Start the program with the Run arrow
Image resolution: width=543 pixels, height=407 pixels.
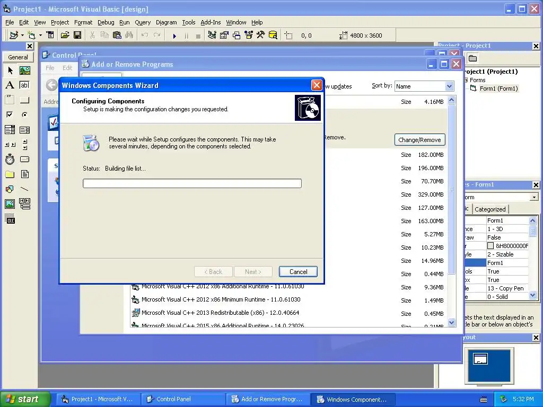point(174,36)
